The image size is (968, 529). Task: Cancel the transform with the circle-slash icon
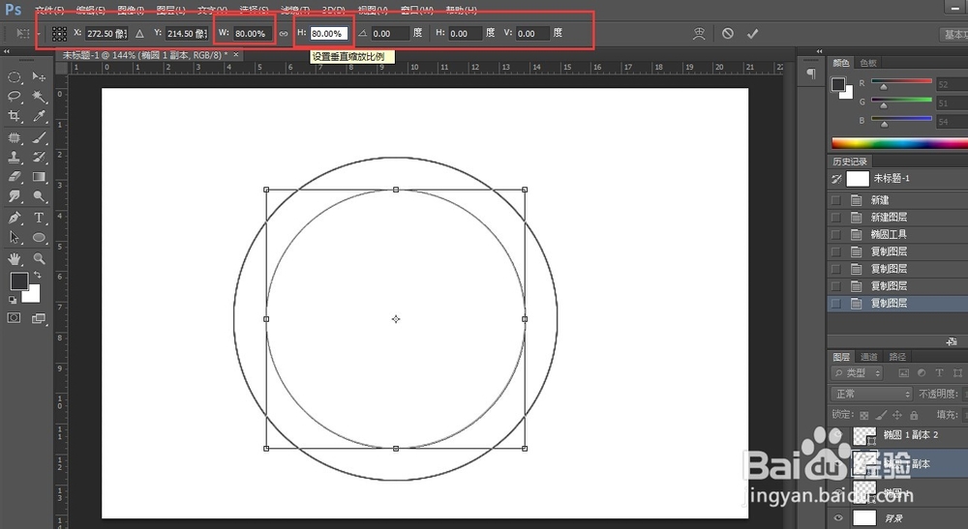click(x=728, y=33)
